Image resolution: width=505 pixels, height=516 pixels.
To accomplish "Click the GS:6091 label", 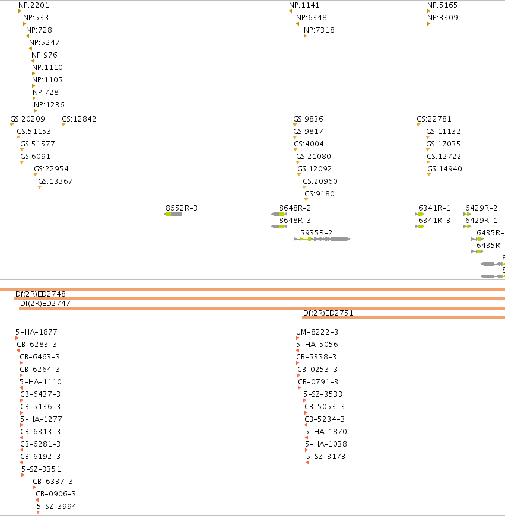I will tap(35, 157).
